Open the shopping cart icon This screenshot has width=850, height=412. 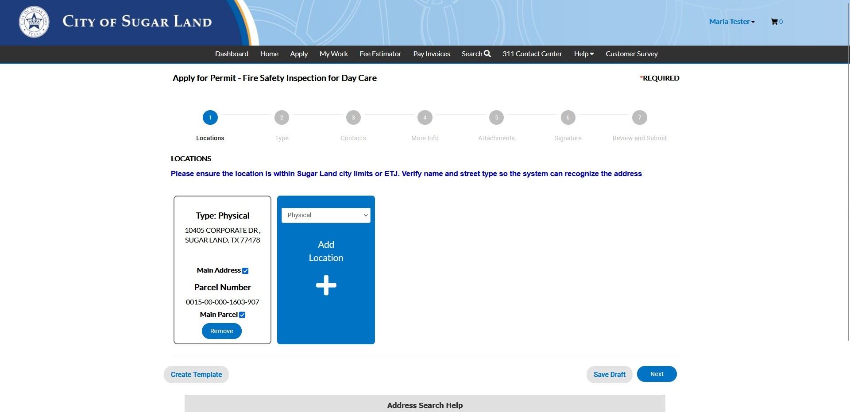coord(774,22)
